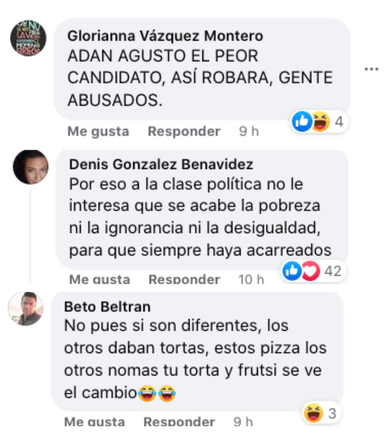The height and width of the screenshot is (434, 390).
Task: View the 42 reactions count on Denis's comment
Action: (x=333, y=271)
